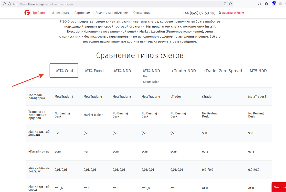
Task: Click cTrader cell under cTrader NDD
Action: click(x=176, y=97)
